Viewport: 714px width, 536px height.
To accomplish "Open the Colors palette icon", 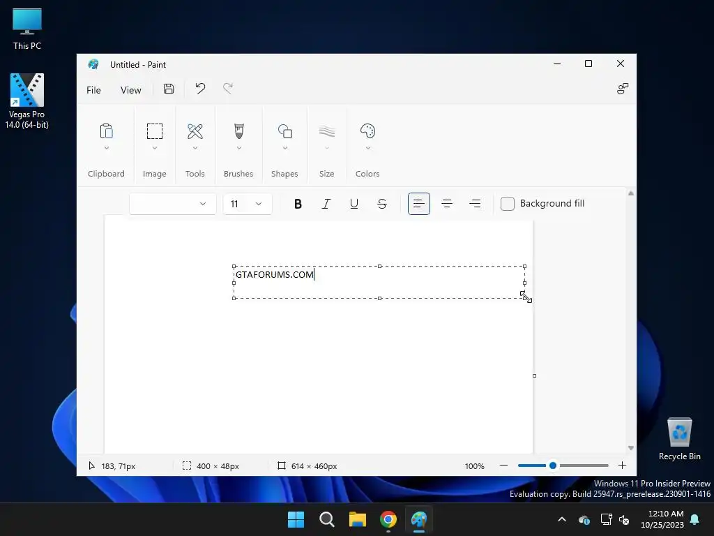I will pyautogui.click(x=367, y=131).
